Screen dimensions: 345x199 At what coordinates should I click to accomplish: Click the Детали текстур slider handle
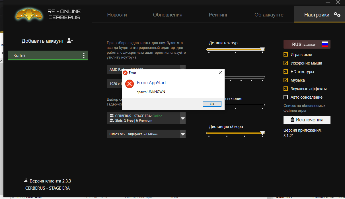pos(262,49)
